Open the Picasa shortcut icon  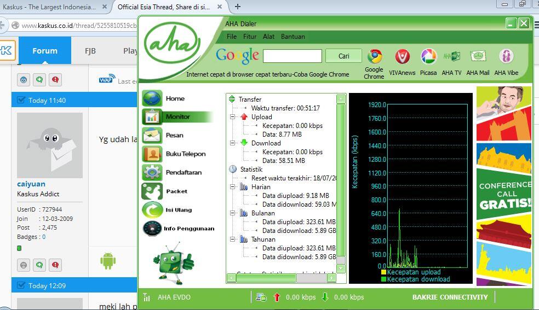pos(428,57)
